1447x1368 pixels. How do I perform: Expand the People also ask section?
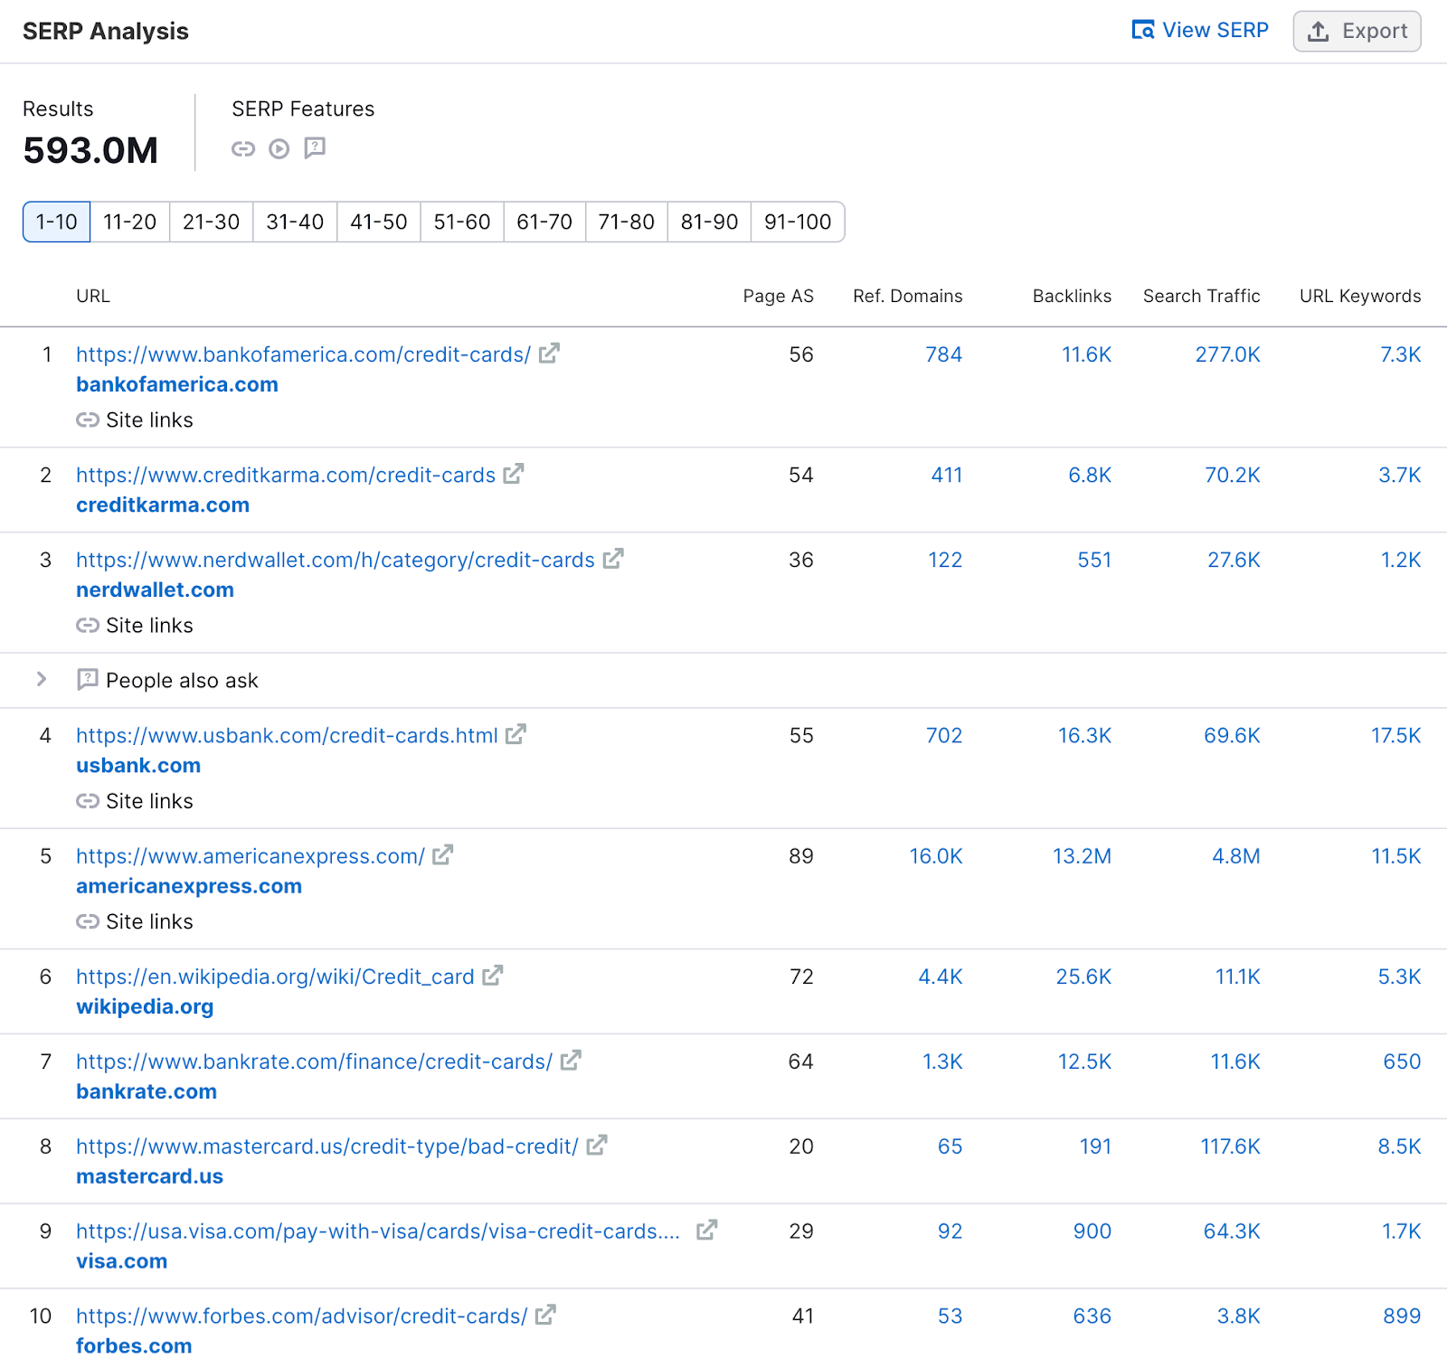41,680
